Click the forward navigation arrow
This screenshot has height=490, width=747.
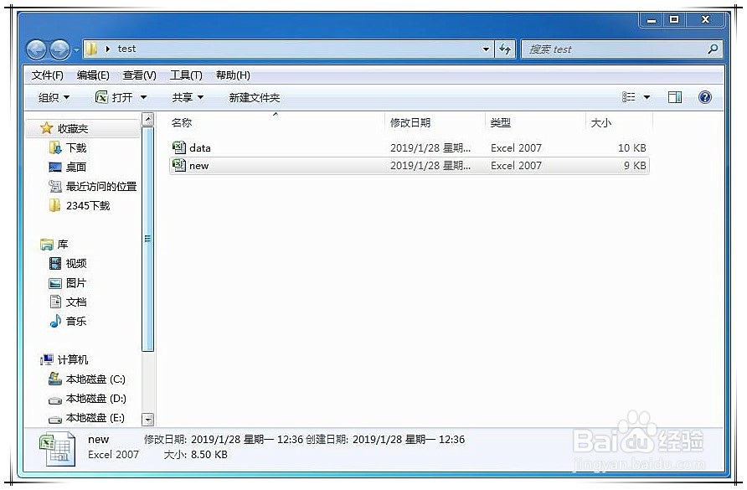click(59, 49)
